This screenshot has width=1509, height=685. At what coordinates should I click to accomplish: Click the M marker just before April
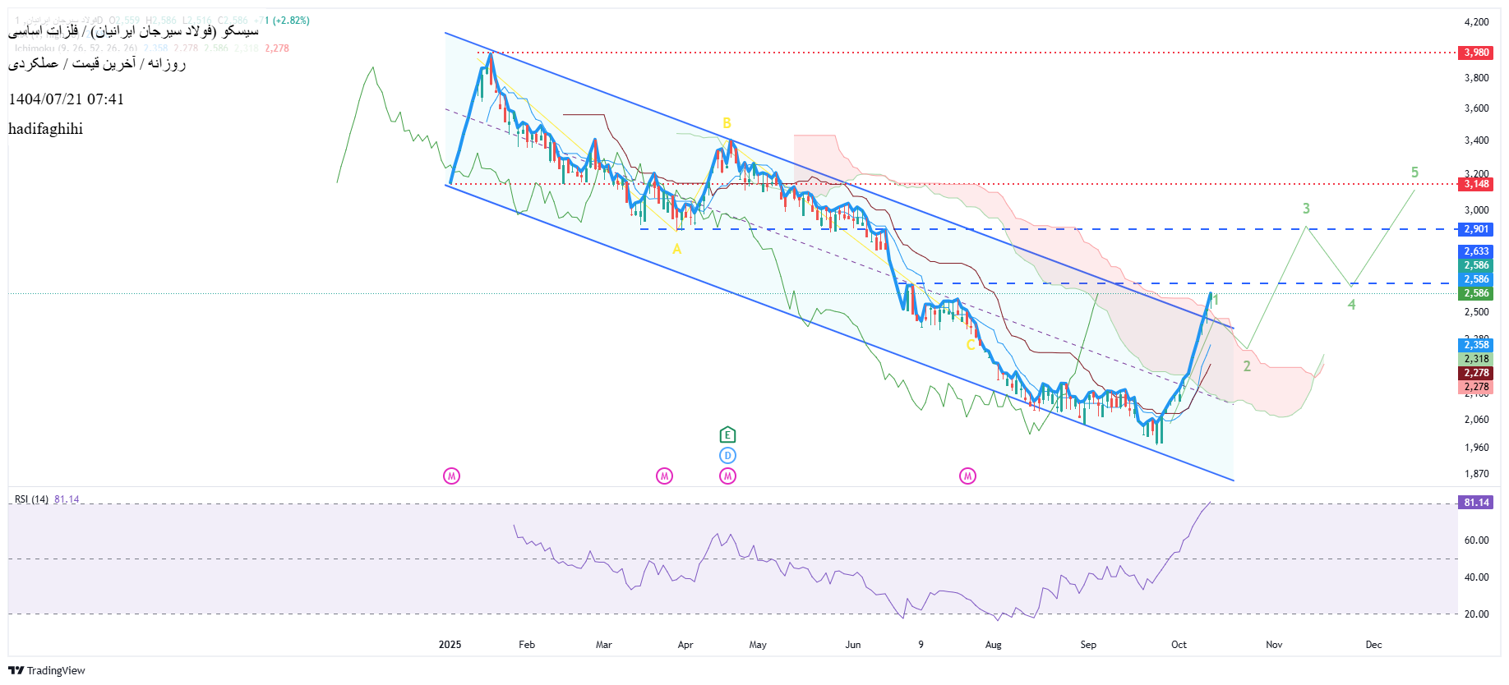(x=664, y=476)
